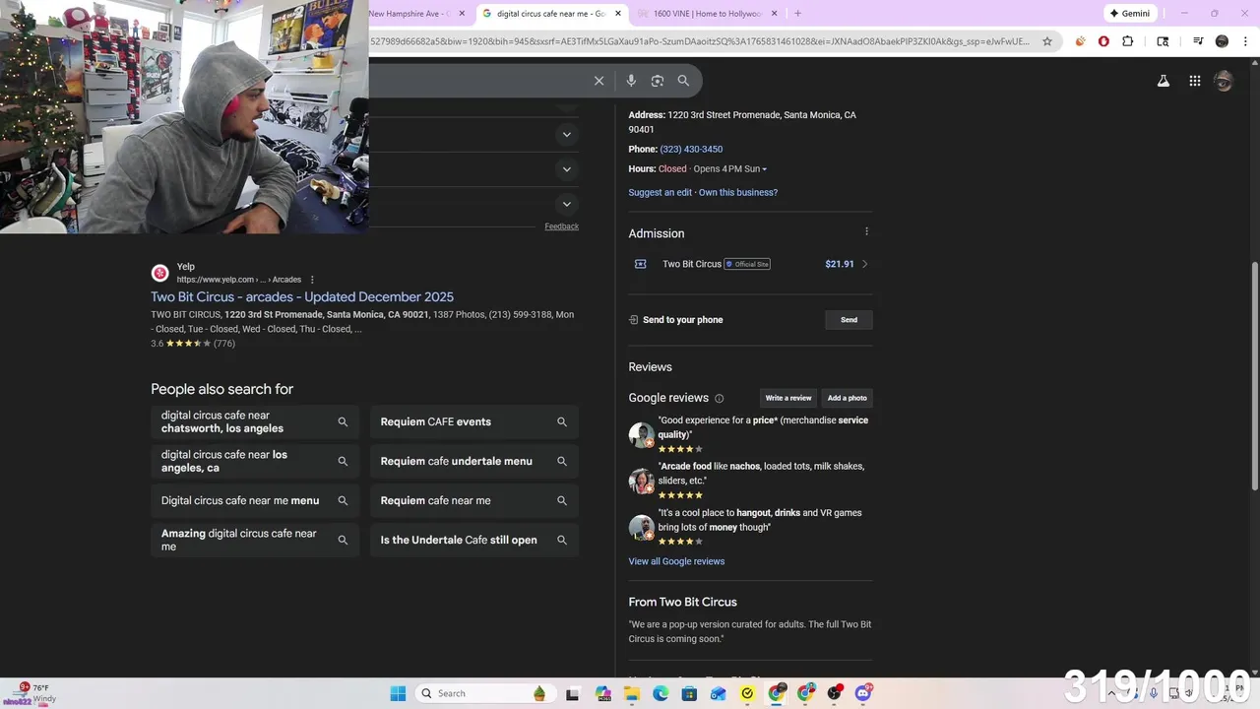Search 'digital circus cafe near chatsworth' suggestion
Screen dimensions: 1260x709
click(x=255, y=421)
